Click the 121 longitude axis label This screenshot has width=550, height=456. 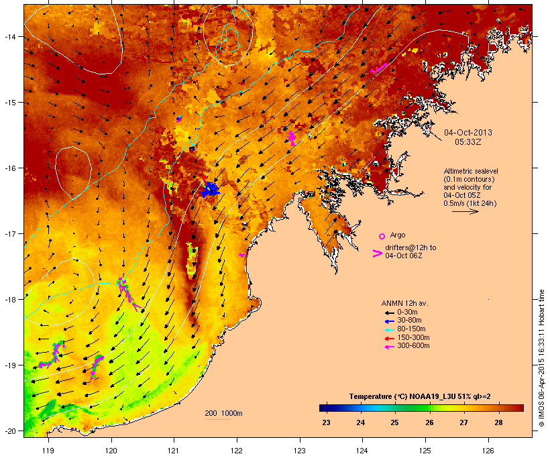tap(174, 451)
